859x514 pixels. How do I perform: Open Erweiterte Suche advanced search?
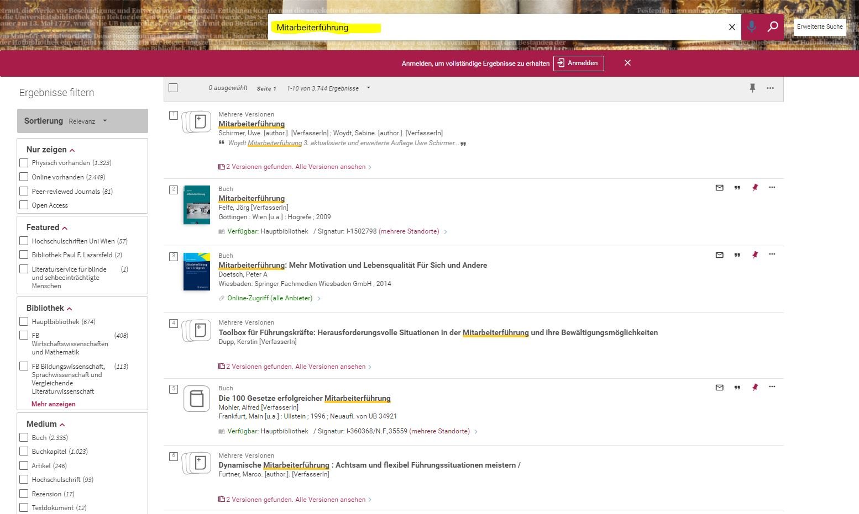pyautogui.click(x=820, y=27)
